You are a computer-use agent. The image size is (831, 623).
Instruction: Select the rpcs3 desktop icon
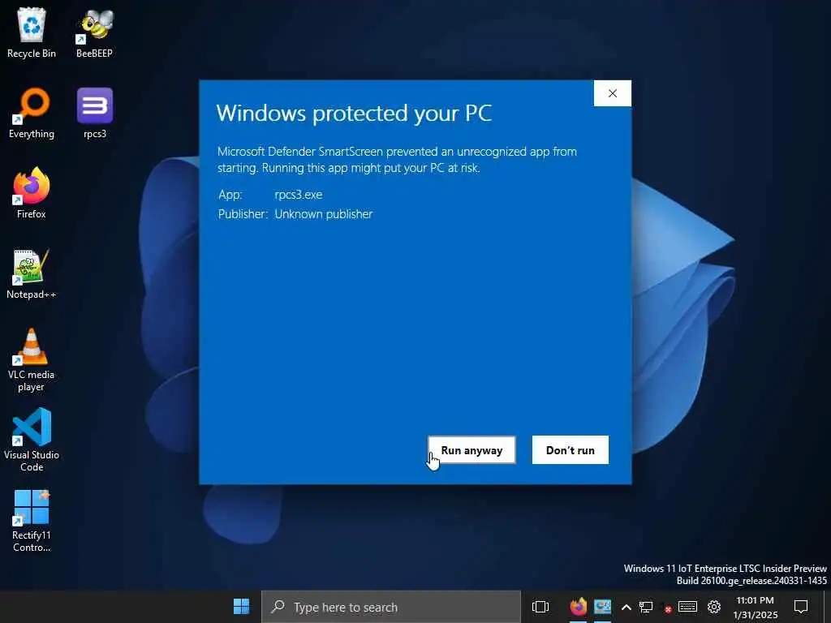(x=95, y=114)
